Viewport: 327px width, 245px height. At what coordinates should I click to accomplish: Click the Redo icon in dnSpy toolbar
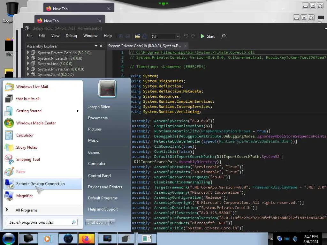(193, 36)
